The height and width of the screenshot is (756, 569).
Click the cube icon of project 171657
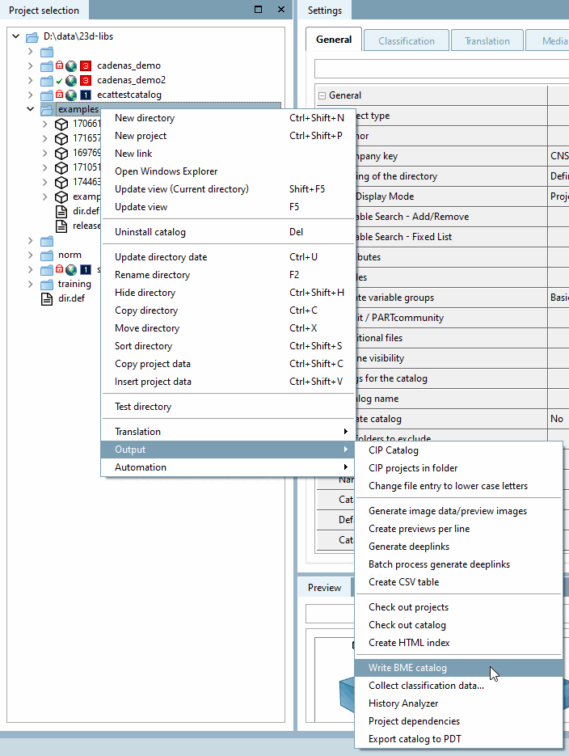[61, 139]
